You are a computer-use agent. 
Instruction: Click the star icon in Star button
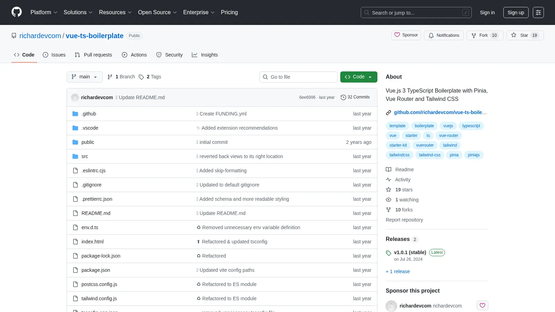click(514, 35)
